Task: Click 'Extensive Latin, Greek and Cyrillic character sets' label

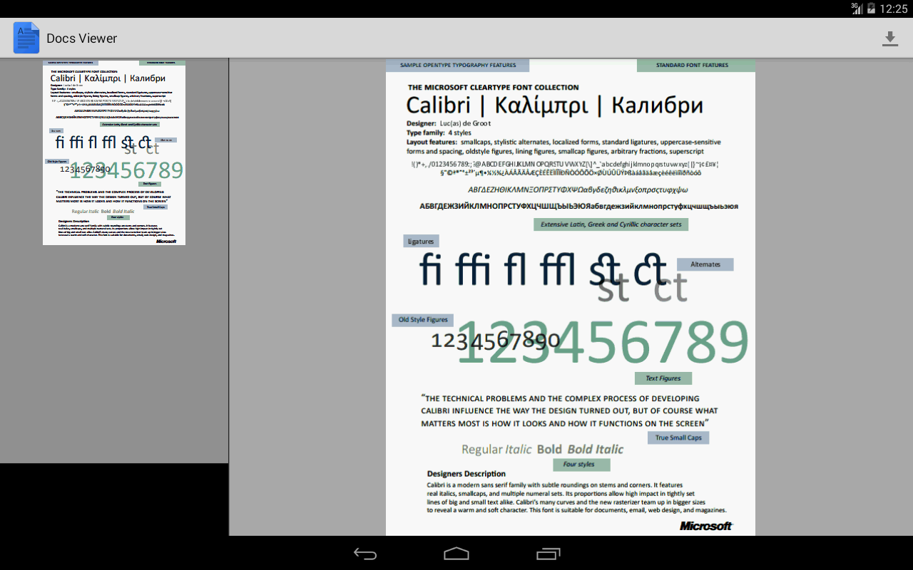Action: click(611, 224)
